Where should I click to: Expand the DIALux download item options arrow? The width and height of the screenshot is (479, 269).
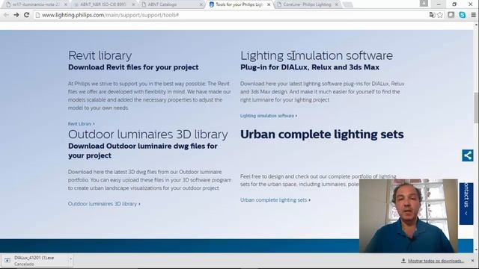[70, 259]
